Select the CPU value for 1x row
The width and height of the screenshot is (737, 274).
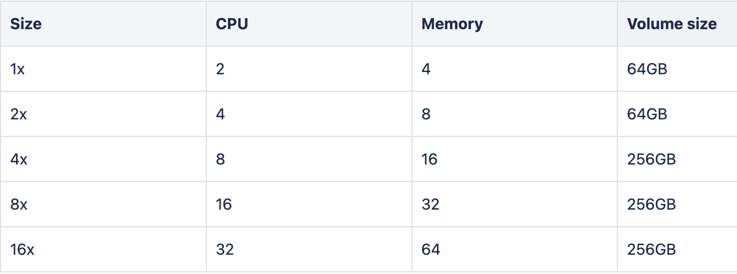tap(220, 69)
